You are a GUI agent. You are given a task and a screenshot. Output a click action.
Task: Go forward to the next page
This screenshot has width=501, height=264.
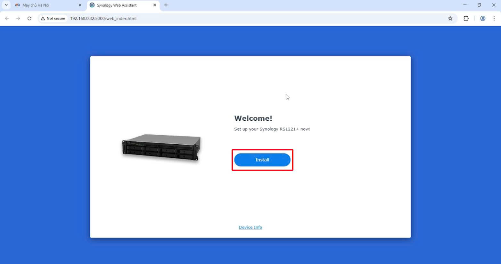pyautogui.click(x=18, y=19)
